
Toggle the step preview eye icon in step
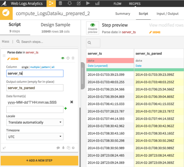tap(63, 58)
